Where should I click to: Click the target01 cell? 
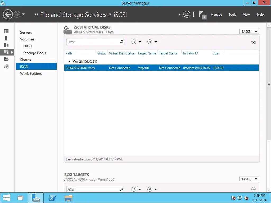pyautogui.click(x=143, y=68)
